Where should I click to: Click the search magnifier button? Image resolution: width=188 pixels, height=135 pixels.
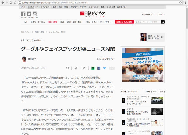click(x=163, y=22)
